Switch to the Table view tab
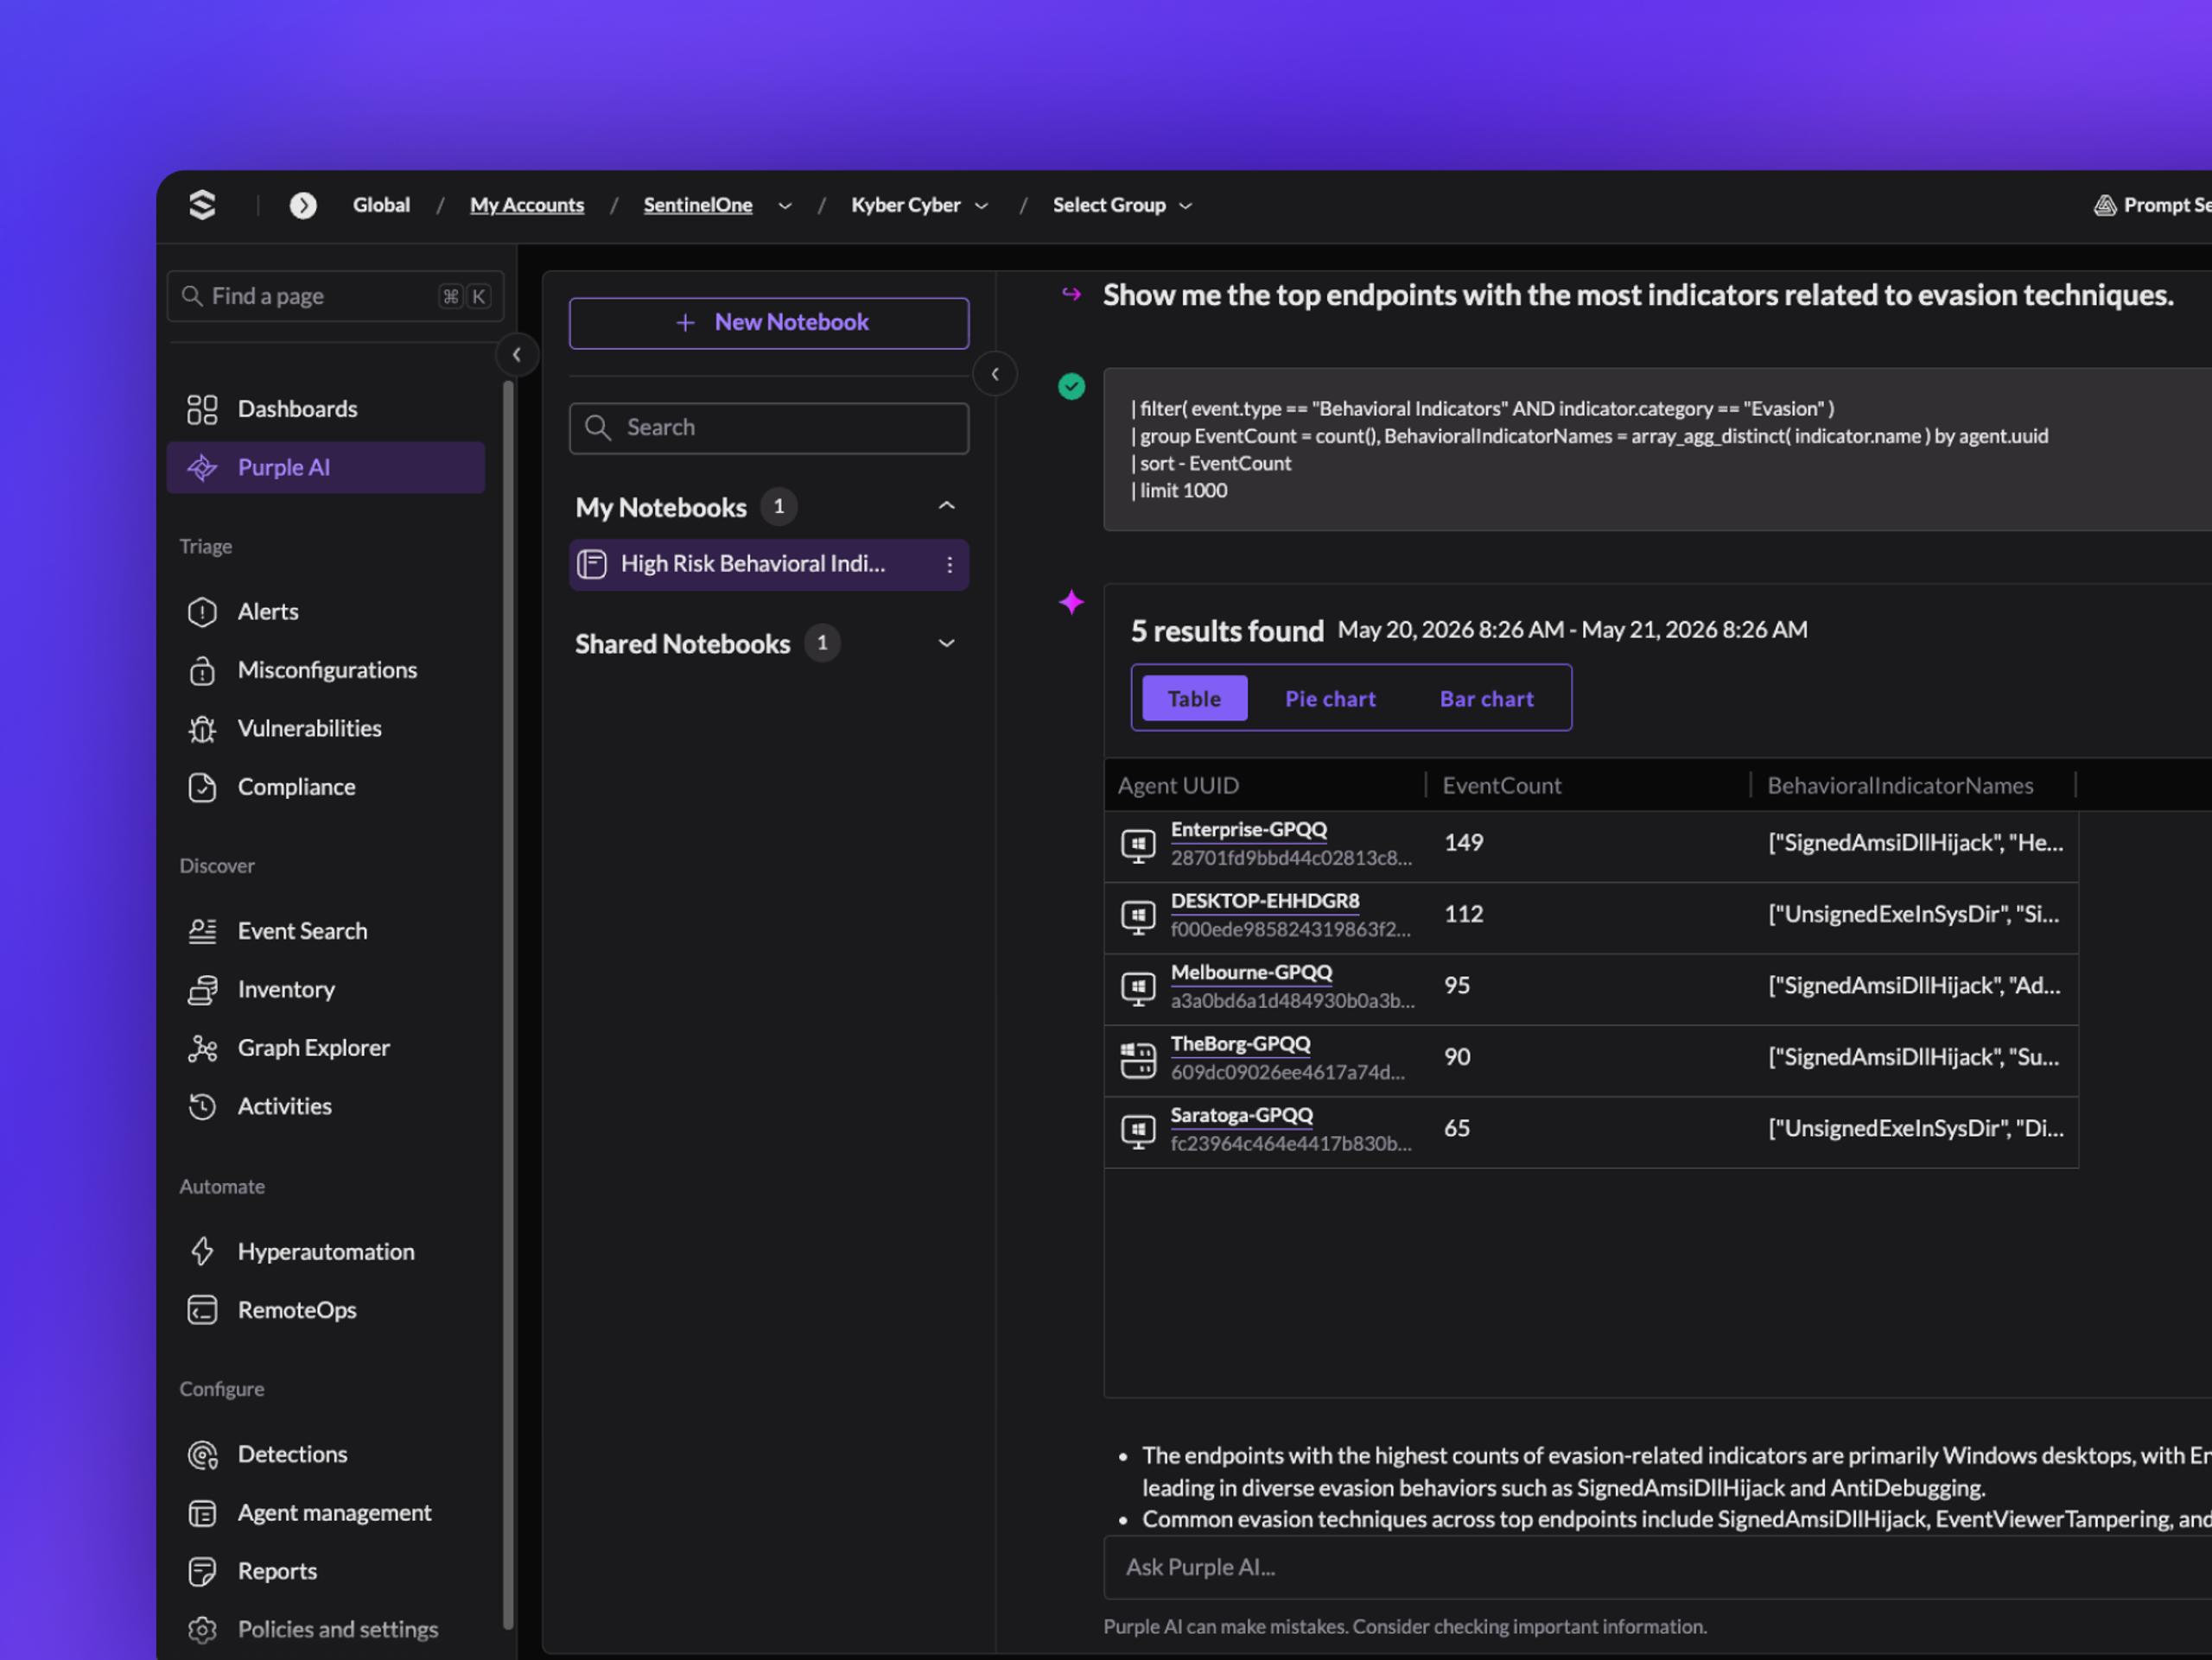2212x1660 pixels. [1194, 699]
